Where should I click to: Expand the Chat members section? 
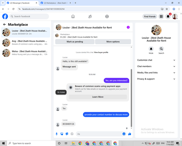[x=156, y=66]
